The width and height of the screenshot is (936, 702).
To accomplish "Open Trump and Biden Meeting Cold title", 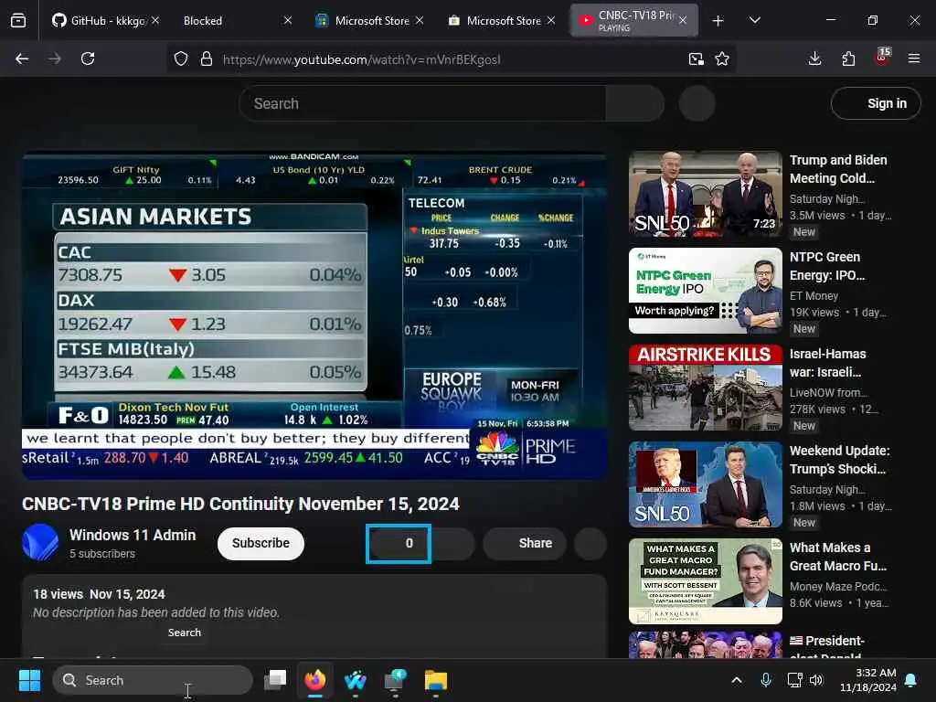I will 837,169.
